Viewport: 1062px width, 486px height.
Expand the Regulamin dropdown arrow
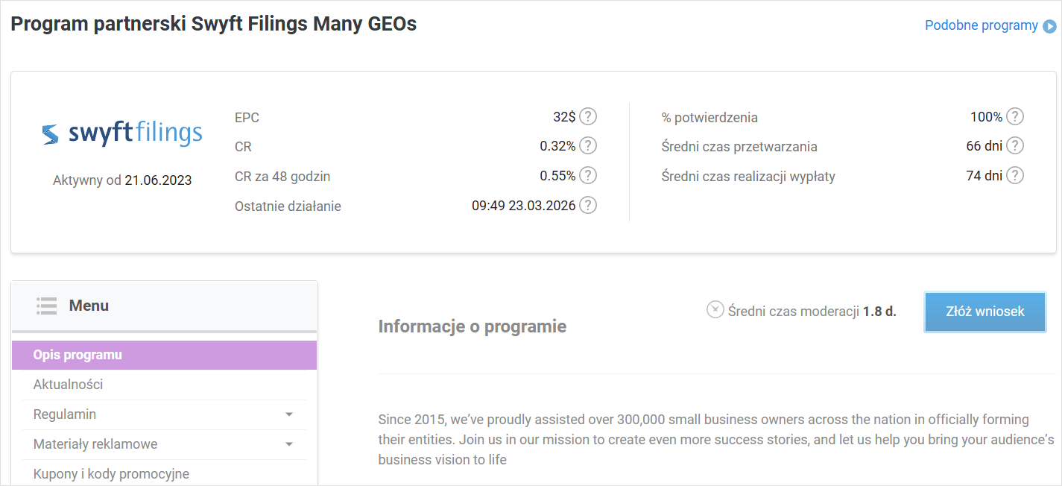tap(289, 414)
